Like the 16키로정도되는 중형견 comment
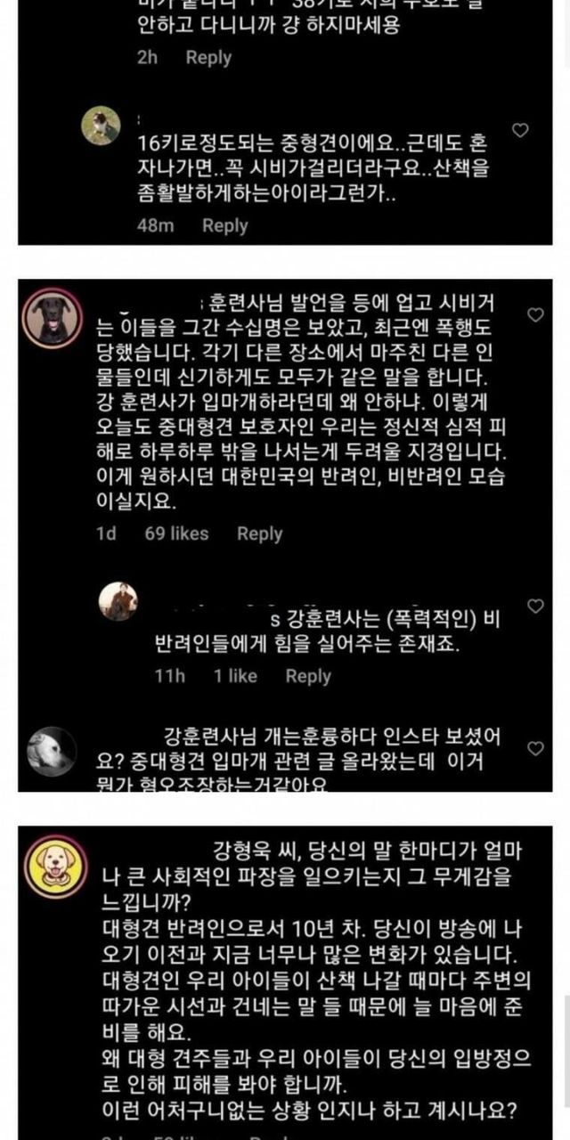Screen dimensions: 570x1140 tap(521, 130)
